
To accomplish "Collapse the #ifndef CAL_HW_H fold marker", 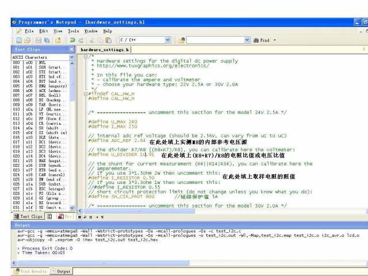I will coord(86,94).
